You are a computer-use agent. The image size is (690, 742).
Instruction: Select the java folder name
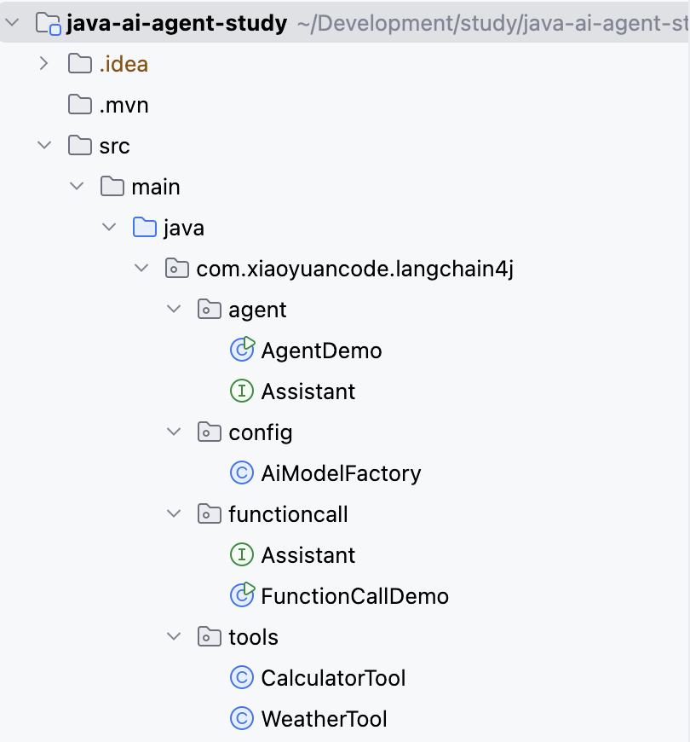(184, 229)
